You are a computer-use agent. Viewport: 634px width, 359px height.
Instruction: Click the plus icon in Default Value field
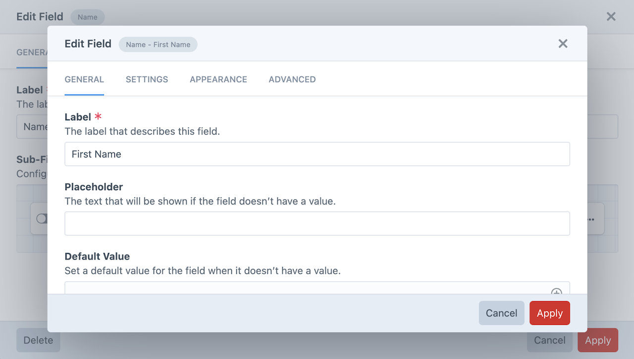coord(557,291)
